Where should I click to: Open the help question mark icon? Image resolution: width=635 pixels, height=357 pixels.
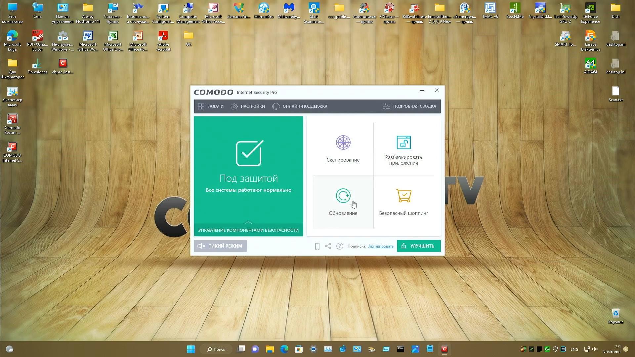point(340,246)
